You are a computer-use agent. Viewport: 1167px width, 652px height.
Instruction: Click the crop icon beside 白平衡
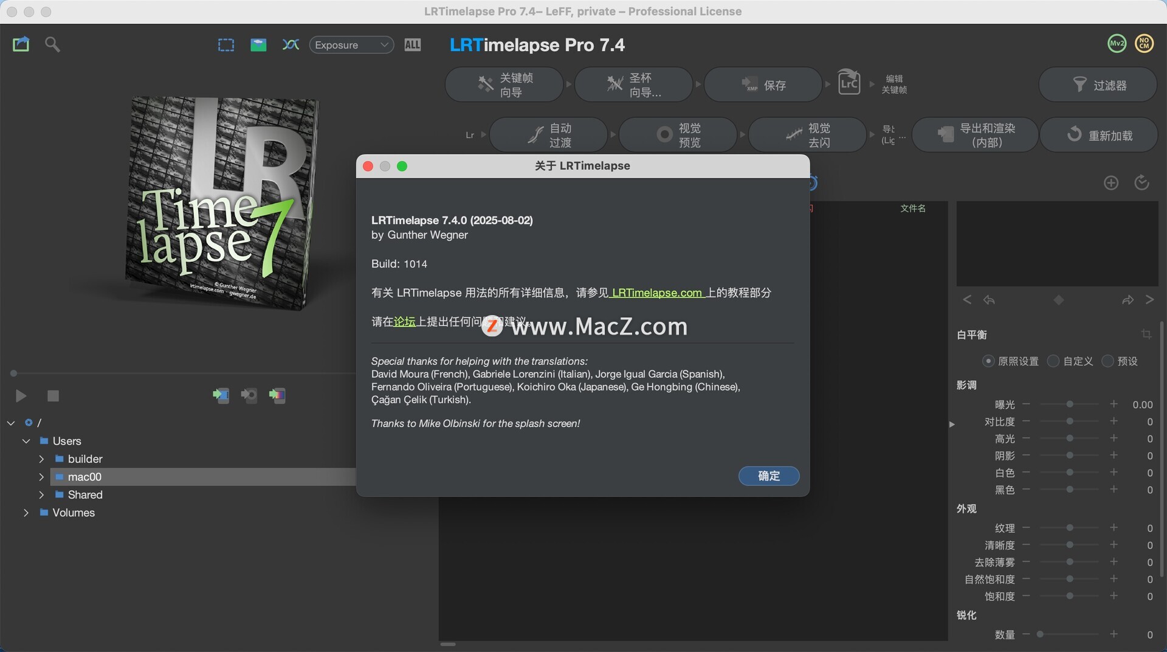(1146, 334)
